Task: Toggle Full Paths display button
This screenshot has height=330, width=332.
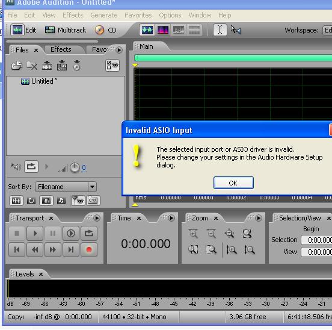Action: [93, 201]
